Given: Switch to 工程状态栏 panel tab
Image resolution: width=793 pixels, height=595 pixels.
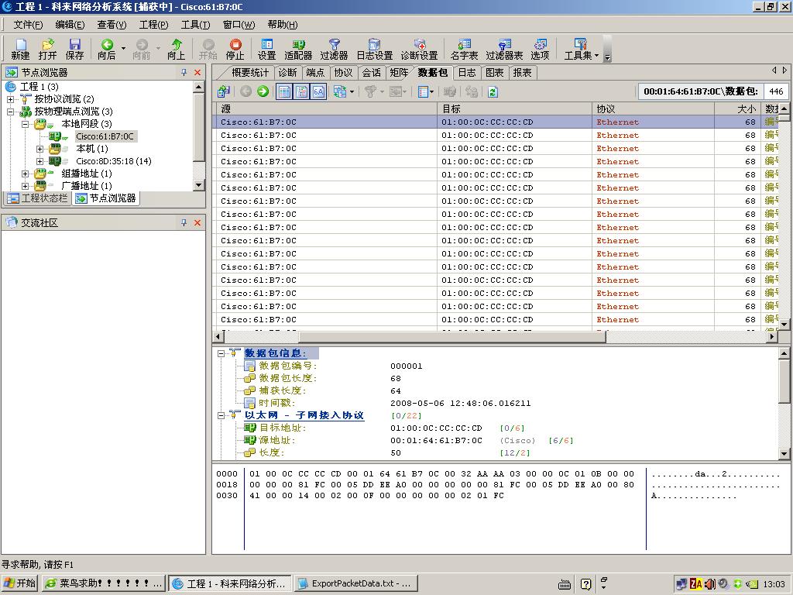Looking at the screenshot, I should coord(37,198).
